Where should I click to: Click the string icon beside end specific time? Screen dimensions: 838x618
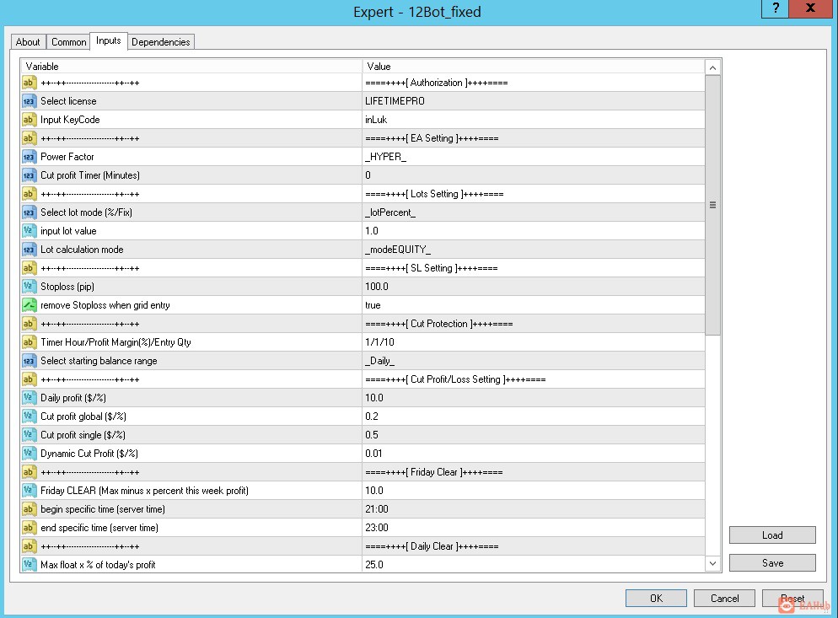(29, 528)
